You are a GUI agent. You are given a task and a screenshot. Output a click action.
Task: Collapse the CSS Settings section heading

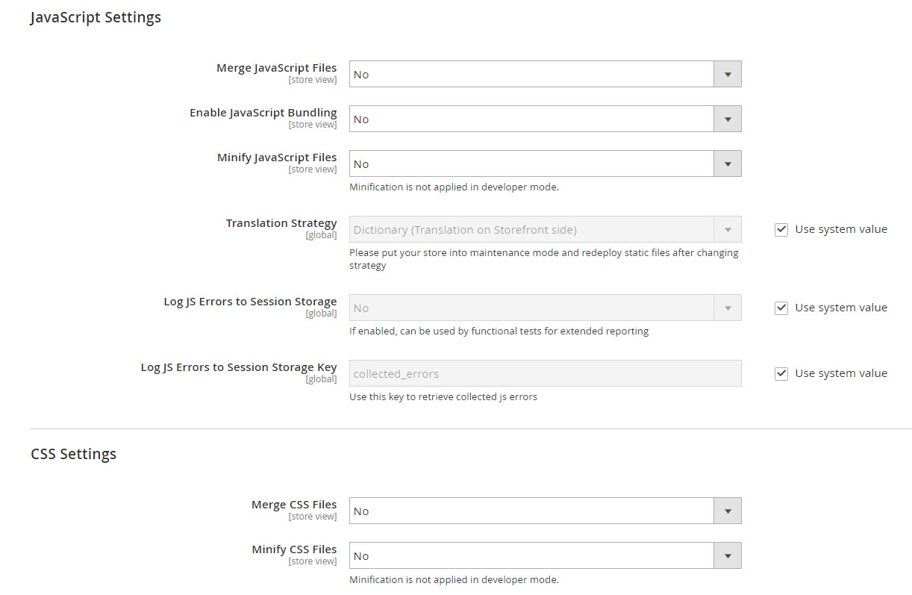73,454
